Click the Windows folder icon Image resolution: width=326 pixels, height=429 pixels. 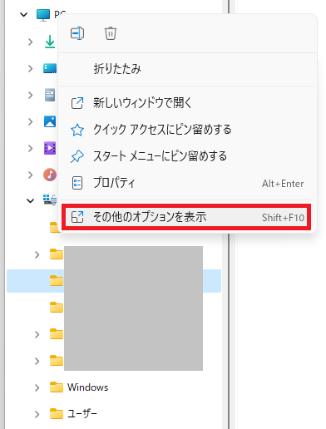pyautogui.click(x=57, y=387)
